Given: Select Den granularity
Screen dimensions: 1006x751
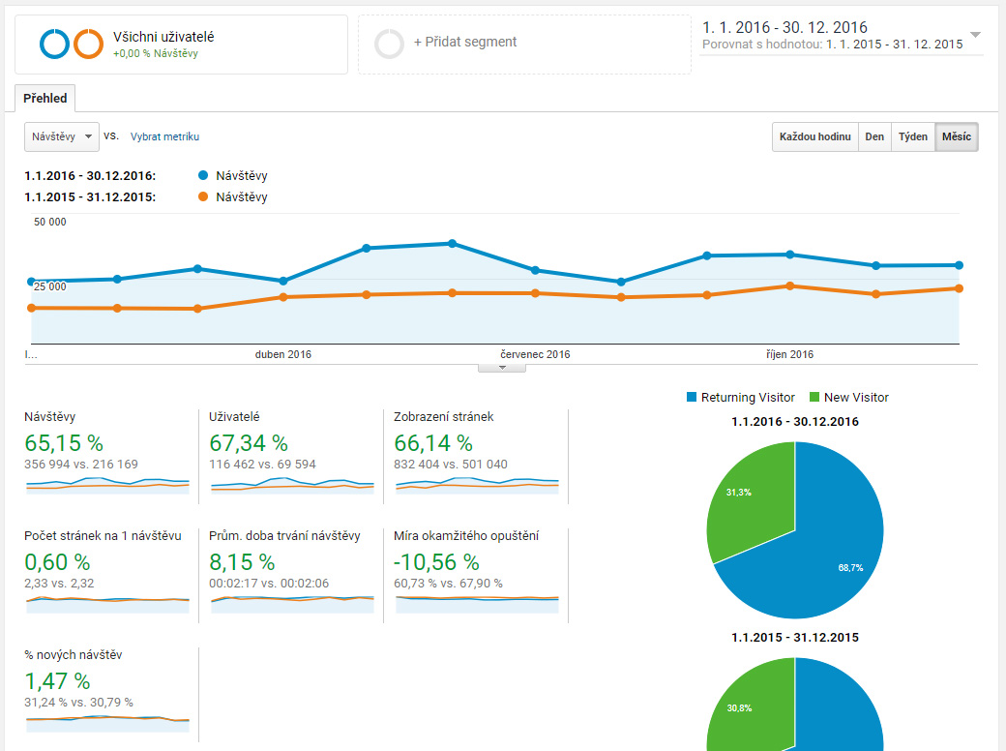Looking at the screenshot, I should tap(874, 136).
